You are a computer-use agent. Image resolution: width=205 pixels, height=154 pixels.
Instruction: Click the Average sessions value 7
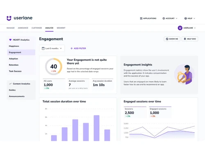pos(70,85)
